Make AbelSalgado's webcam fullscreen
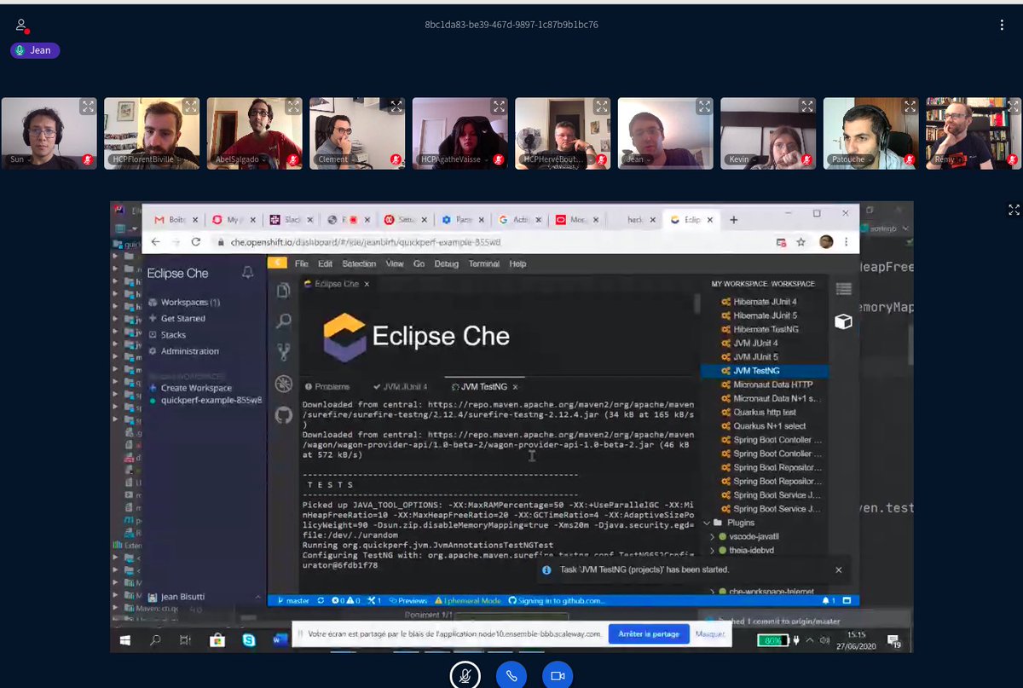This screenshot has height=688, width=1023. 293,107
